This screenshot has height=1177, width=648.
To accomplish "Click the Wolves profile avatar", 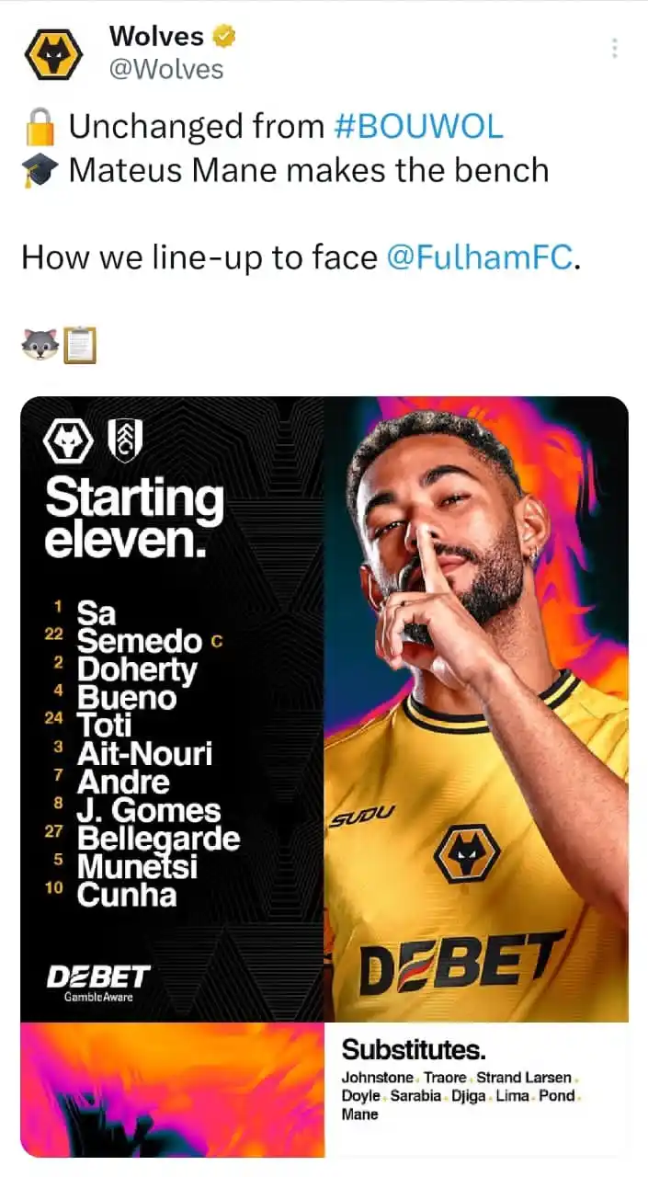I will pos(53,52).
